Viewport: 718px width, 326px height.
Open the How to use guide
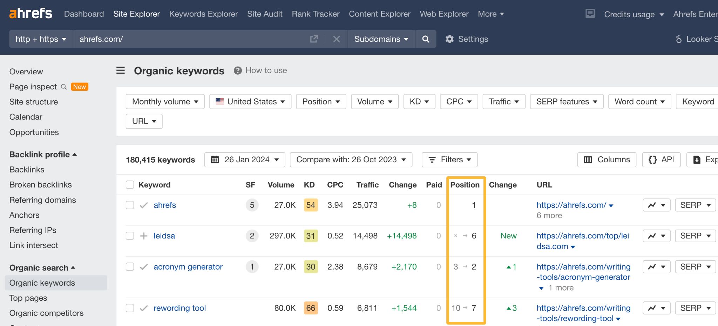click(x=260, y=70)
